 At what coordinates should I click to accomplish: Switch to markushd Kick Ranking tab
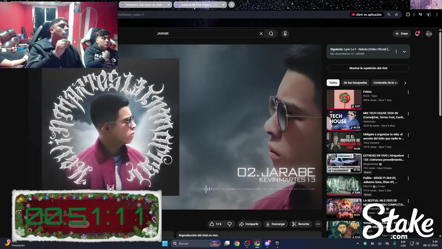tap(200, 5)
